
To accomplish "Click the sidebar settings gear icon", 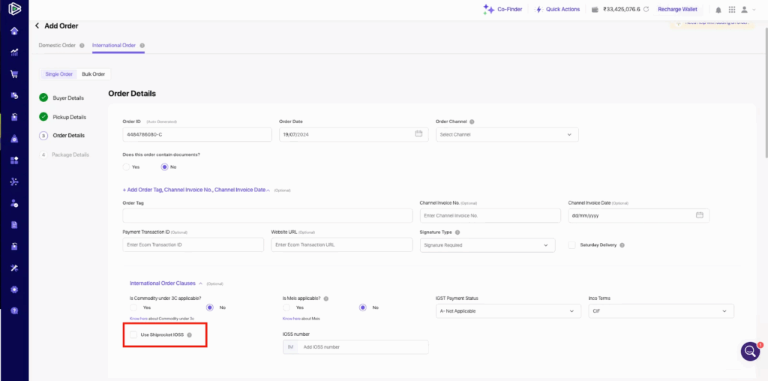I will click(x=14, y=289).
